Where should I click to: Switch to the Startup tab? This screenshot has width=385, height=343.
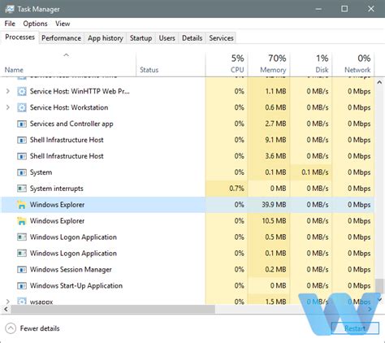tap(141, 38)
